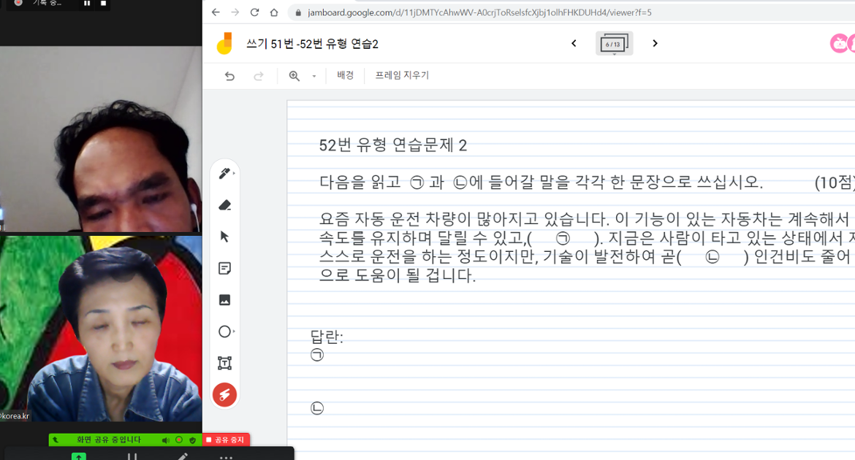Click the recording indicator on the sharing bar
Viewport: 855px width, 460px height.
(x=179, y=440)
